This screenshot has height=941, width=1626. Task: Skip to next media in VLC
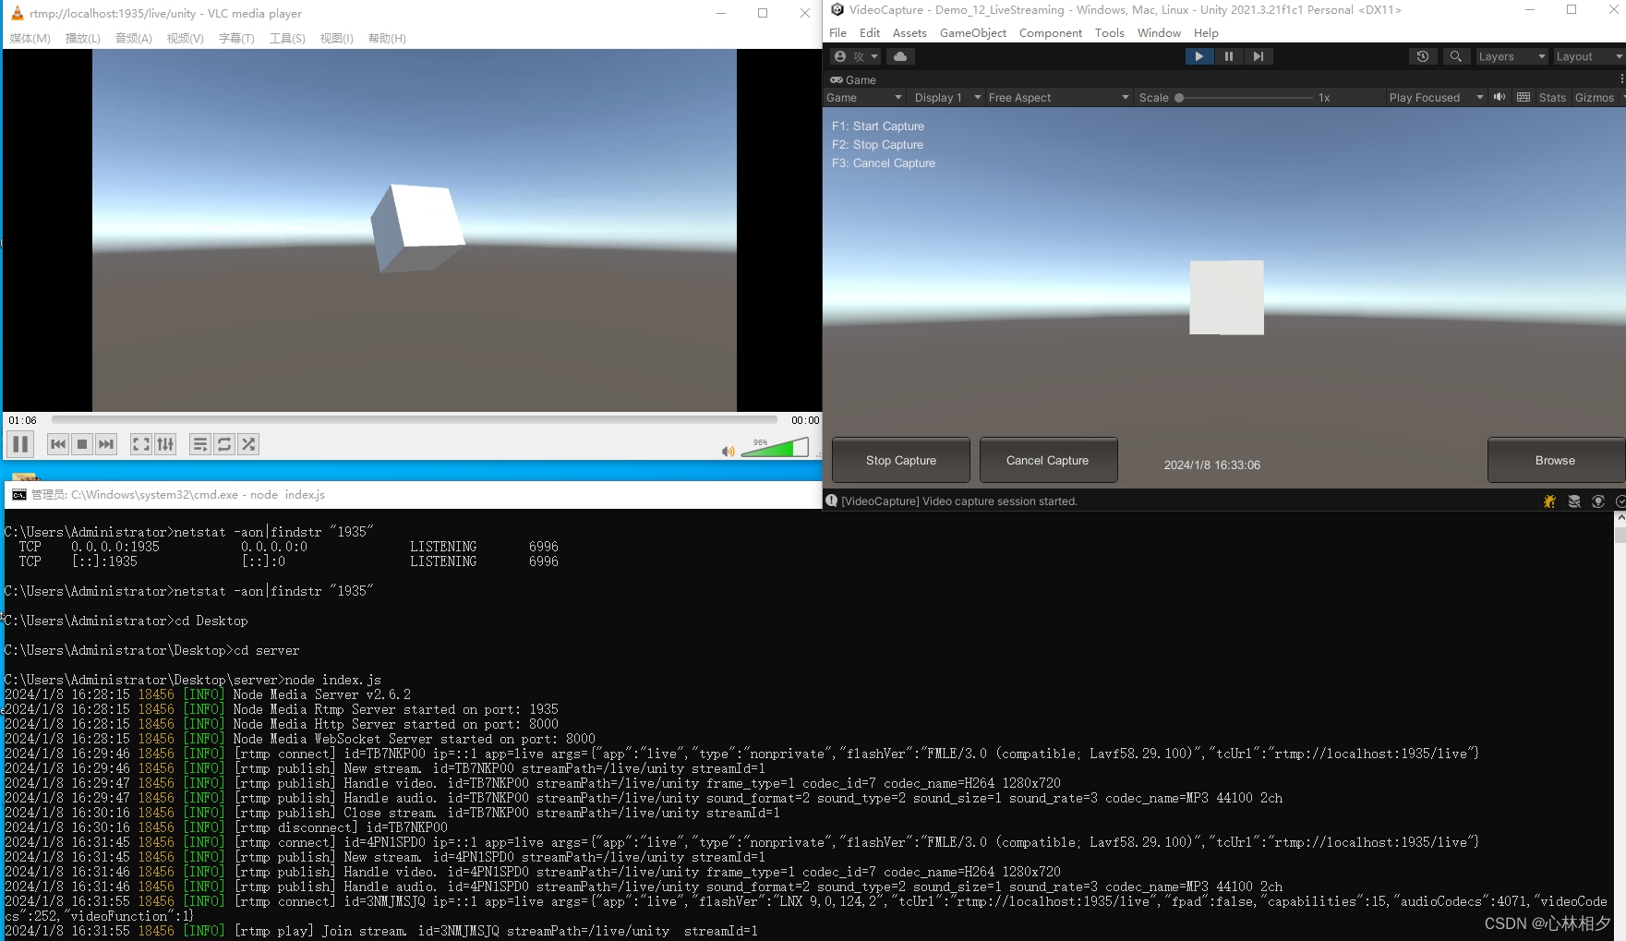(106, 444)
